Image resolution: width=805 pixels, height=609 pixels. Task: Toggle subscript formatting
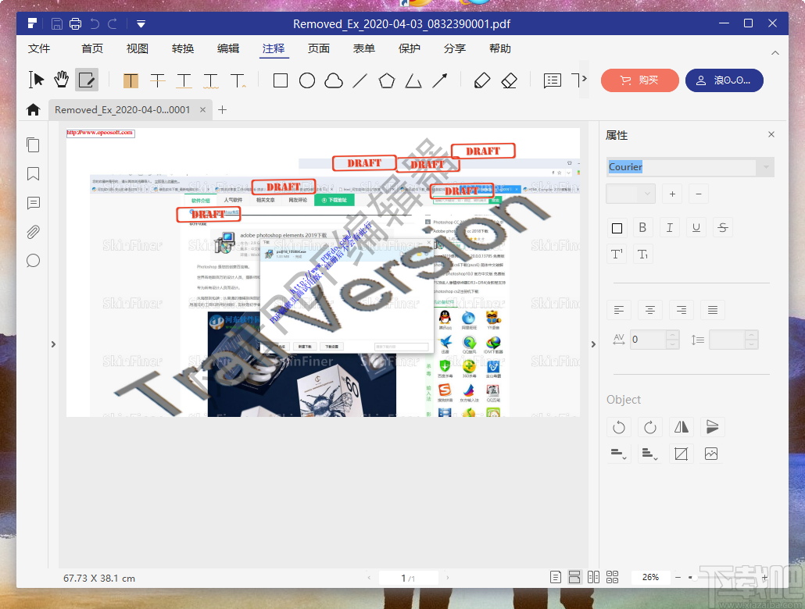point(642,254)
